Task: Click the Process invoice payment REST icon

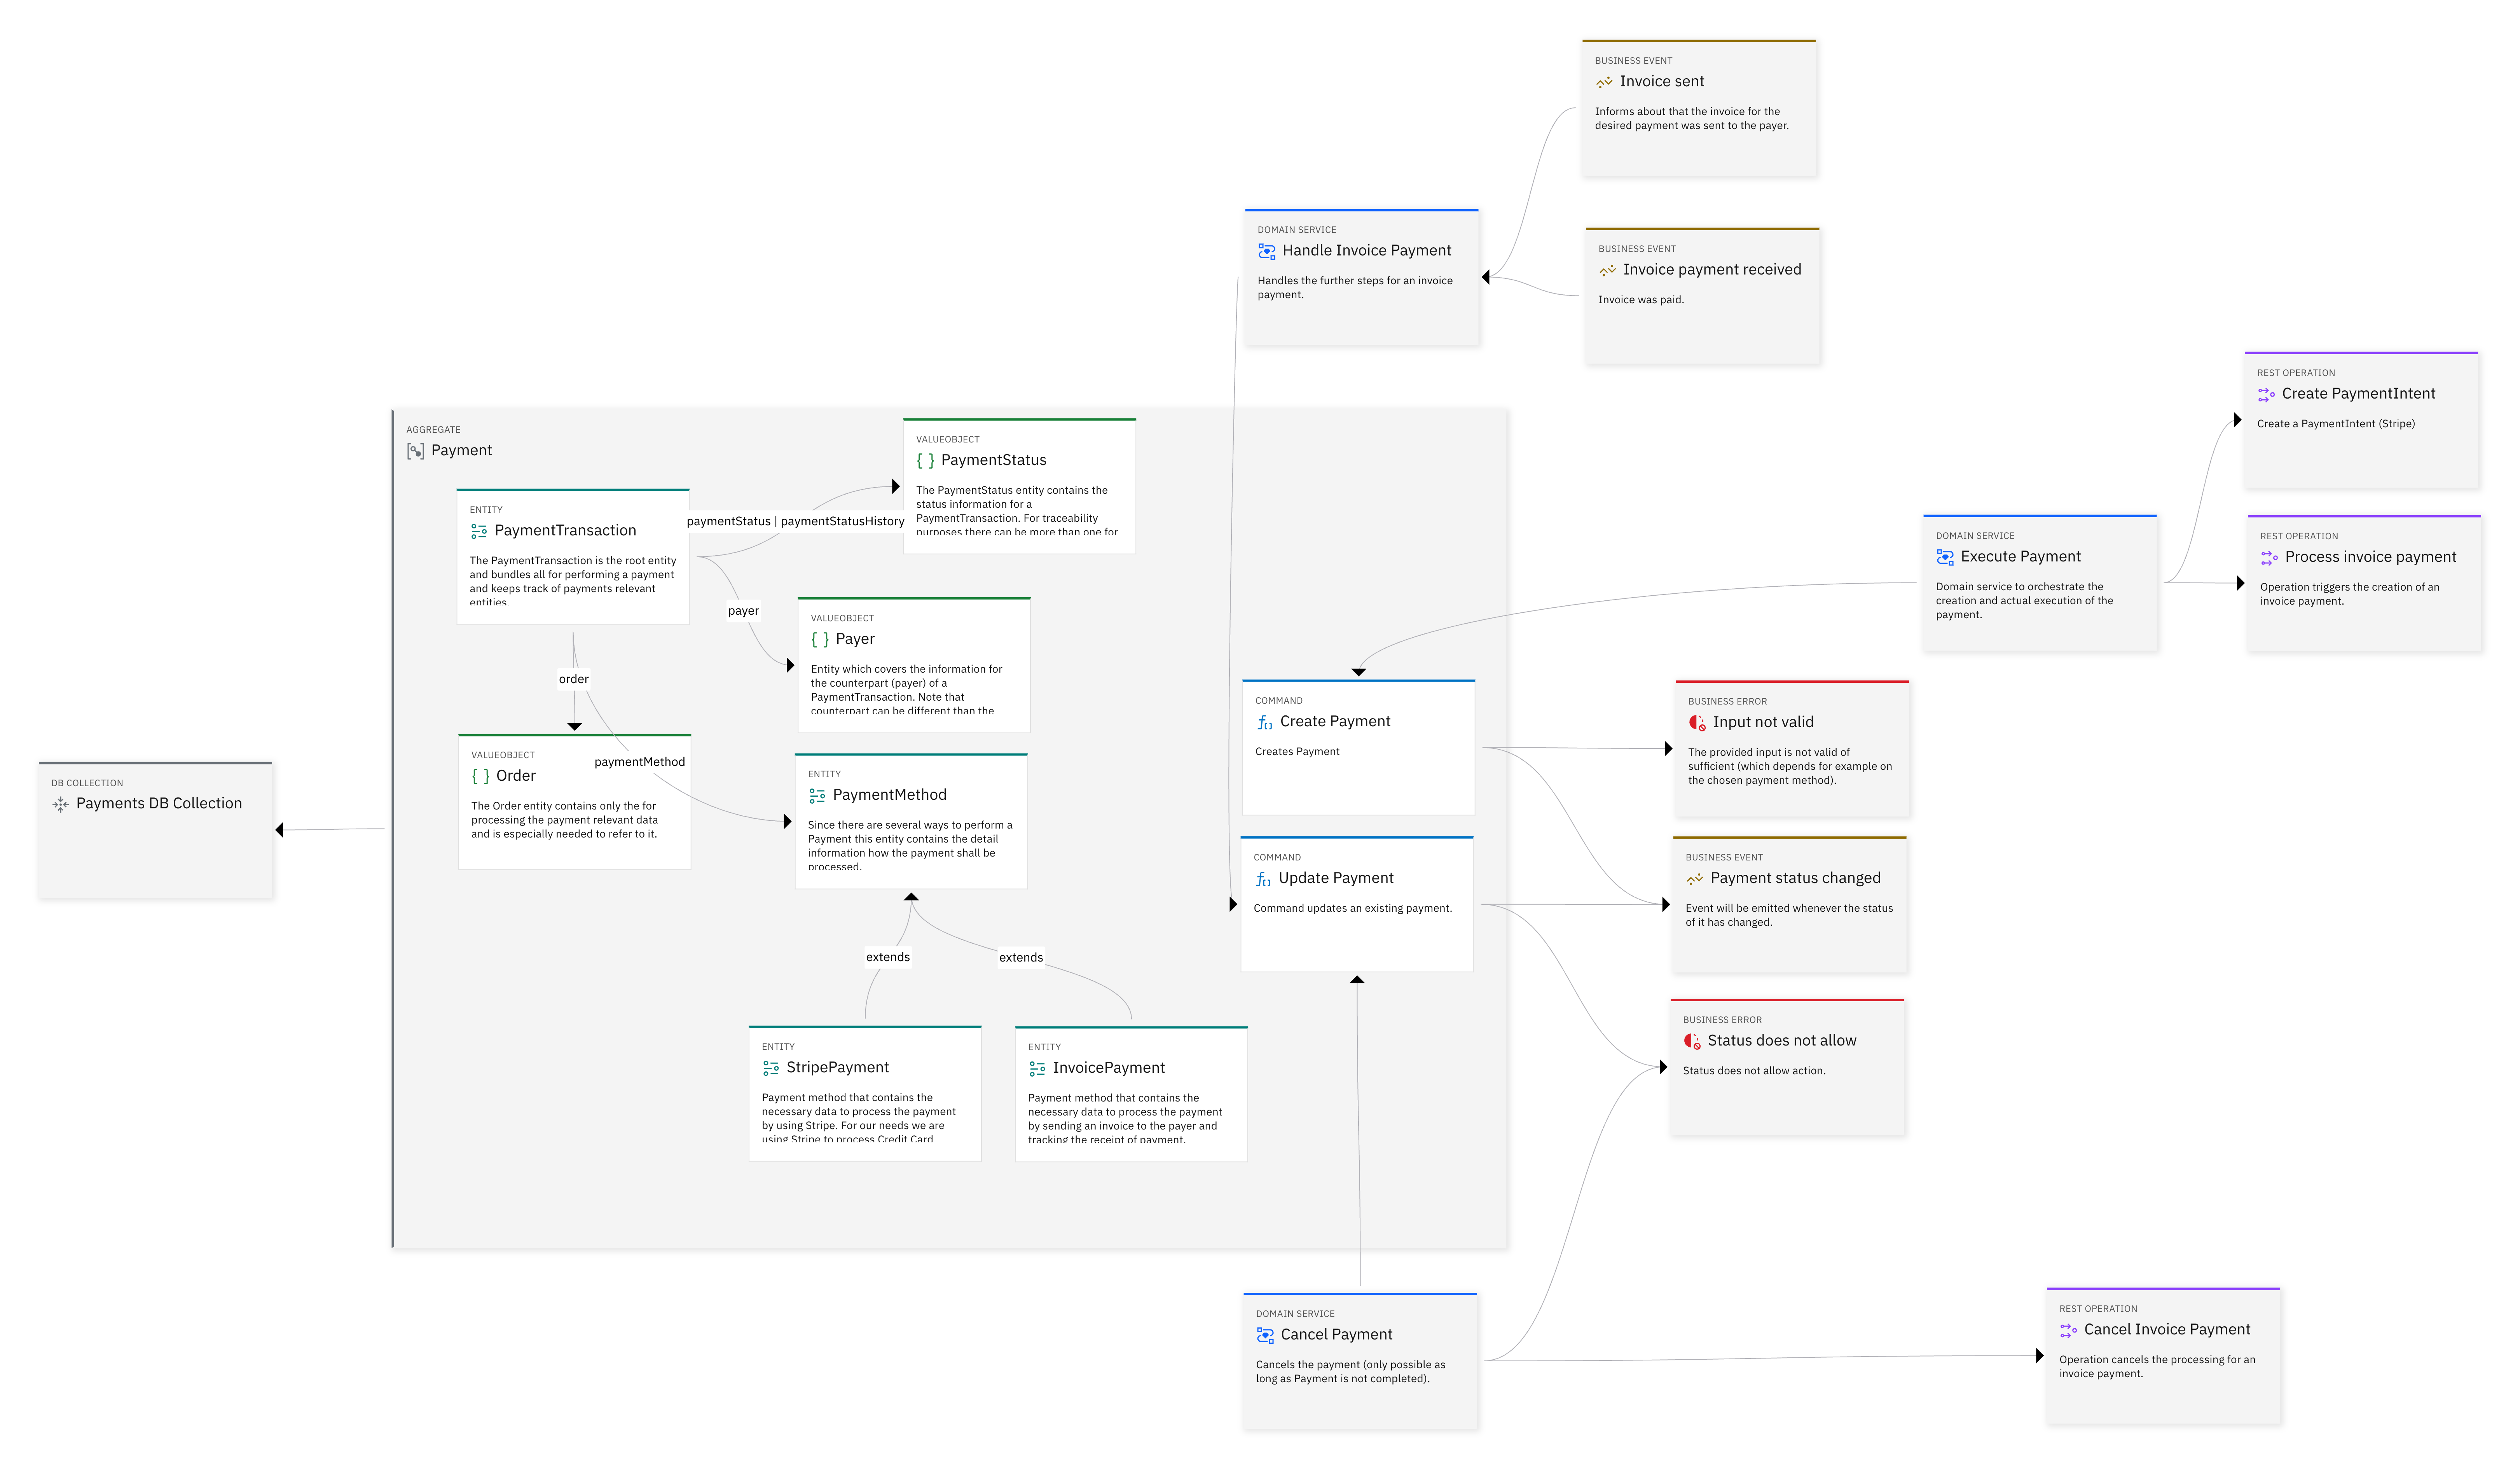Action: [x=2269, y=558]
